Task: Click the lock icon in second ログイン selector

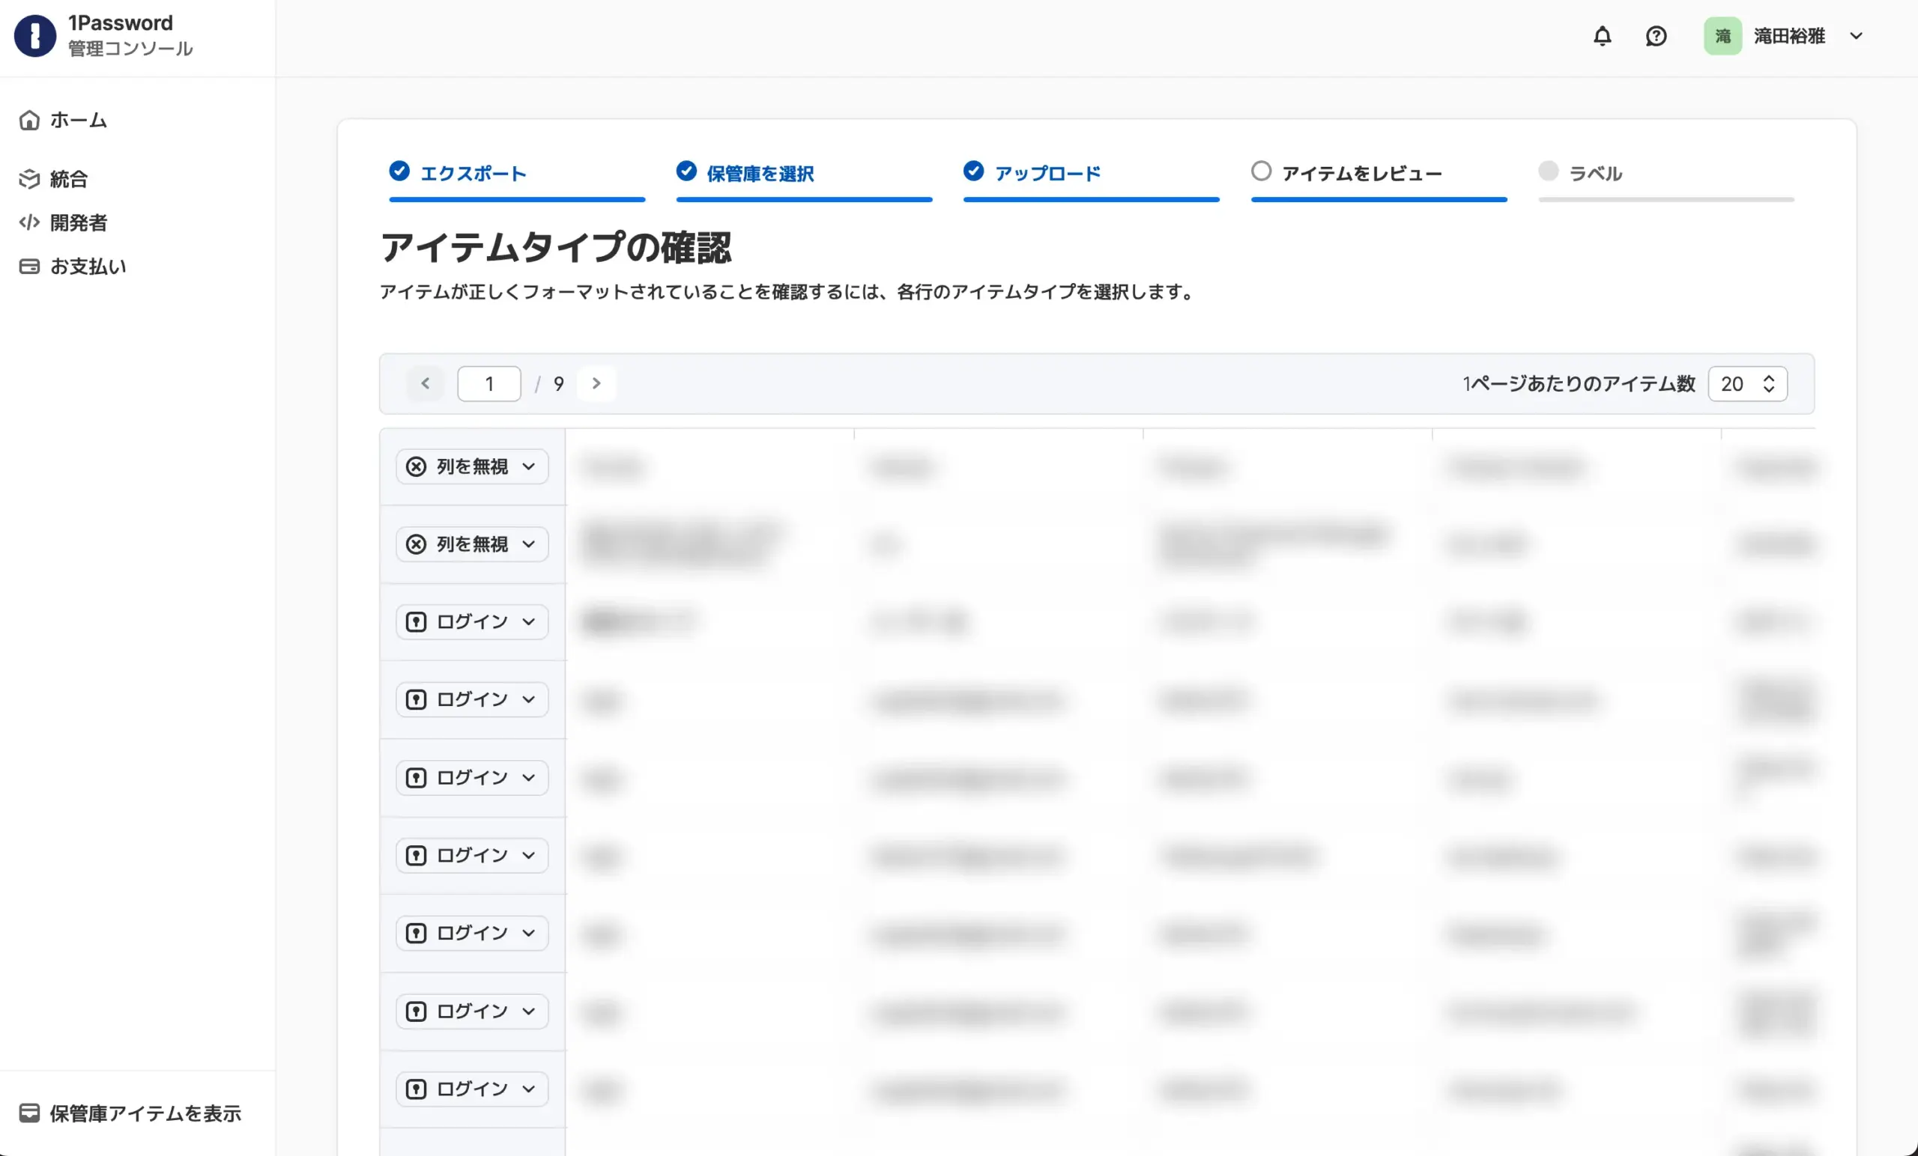Action: click(x=417, y=699)
